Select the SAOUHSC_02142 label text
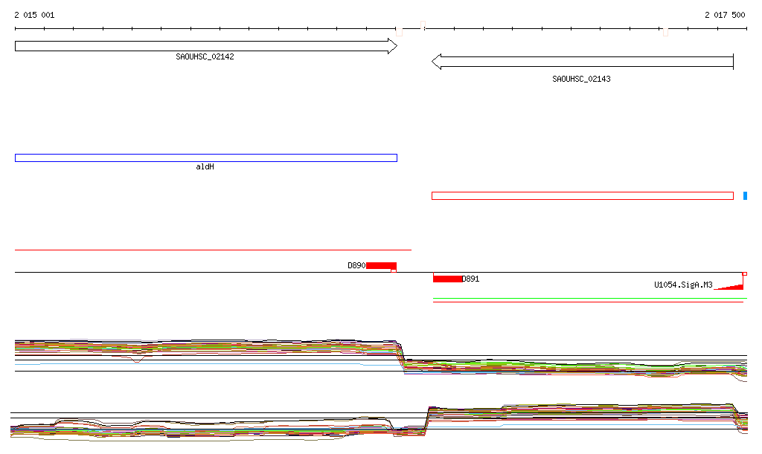This screenshot has width=762, height=454. 205,56
